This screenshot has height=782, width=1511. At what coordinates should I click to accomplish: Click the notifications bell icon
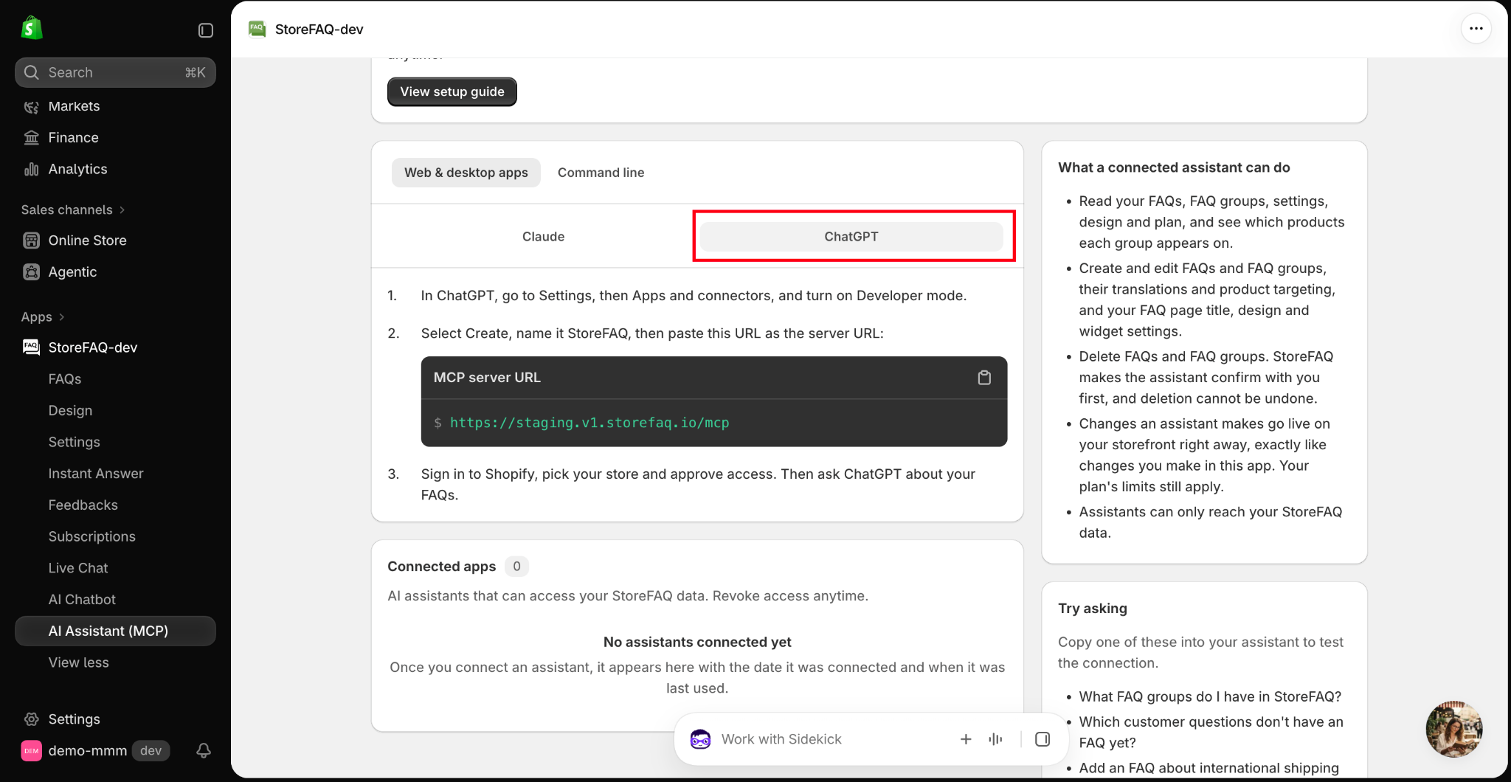click(x=204, y=751)
